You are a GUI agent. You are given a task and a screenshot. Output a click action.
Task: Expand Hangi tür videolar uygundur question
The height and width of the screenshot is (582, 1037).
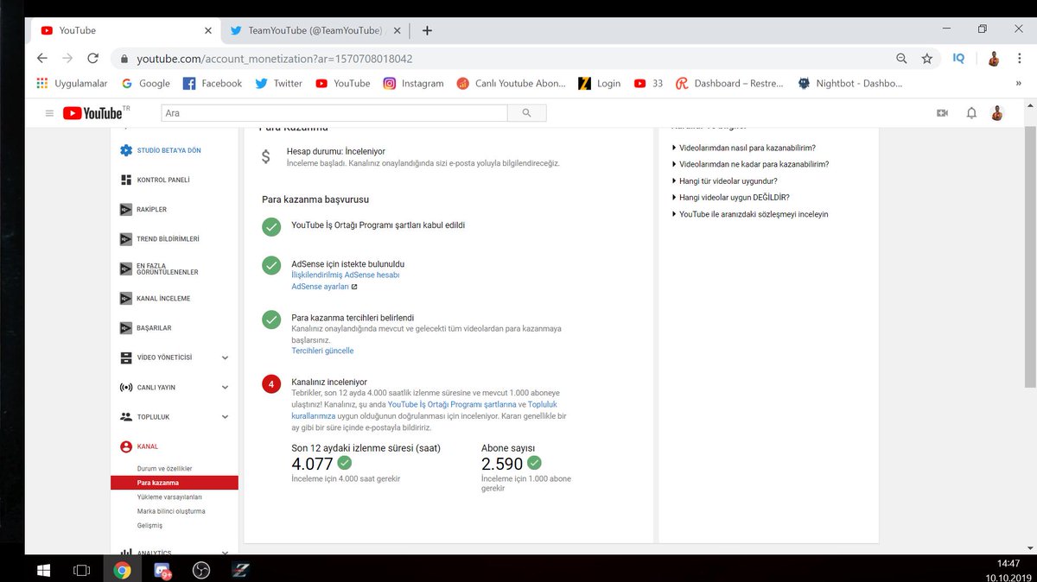point(728,180)
